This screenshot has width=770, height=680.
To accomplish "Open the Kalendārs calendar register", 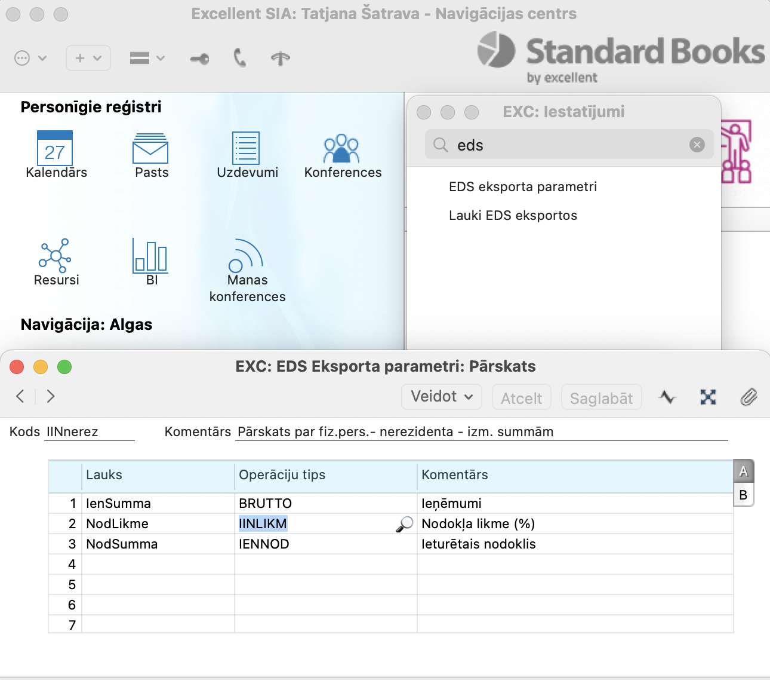I will click(56, 149).
